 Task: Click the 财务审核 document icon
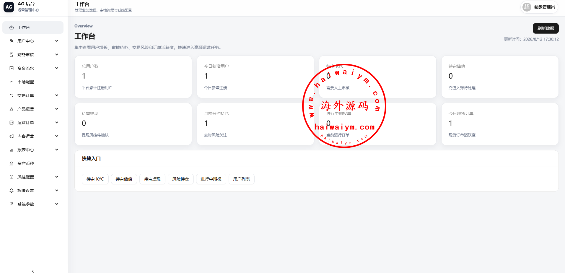12,55
